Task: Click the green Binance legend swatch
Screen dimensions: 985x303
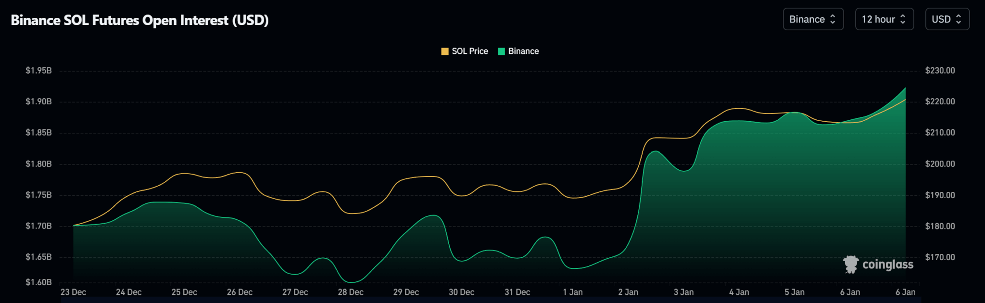Action: click(x=501, y=51)
